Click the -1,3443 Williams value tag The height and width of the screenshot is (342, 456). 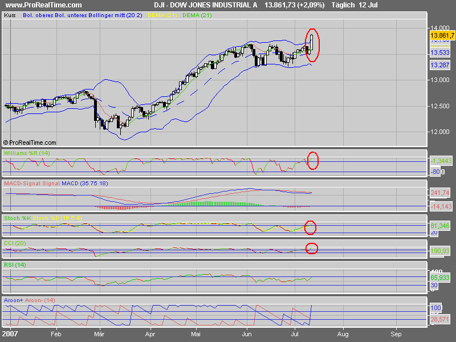tap(441, 161)
